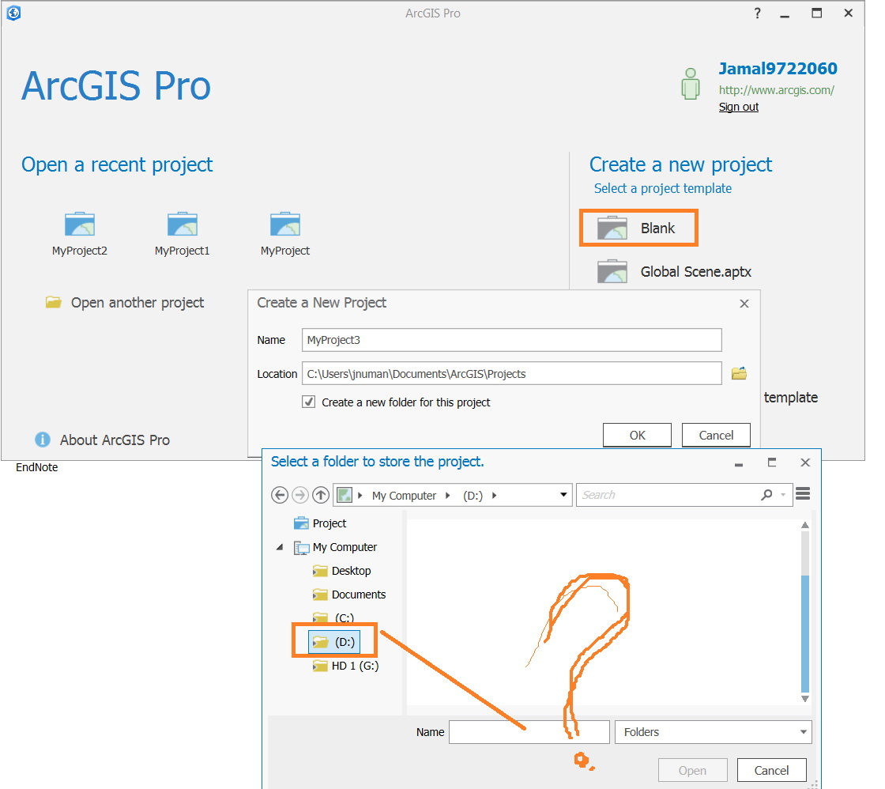Image resolution: width=885 pixels, height=789 pixels.
Task: Click the Sign out link
Action: click(x=738, y=107)
